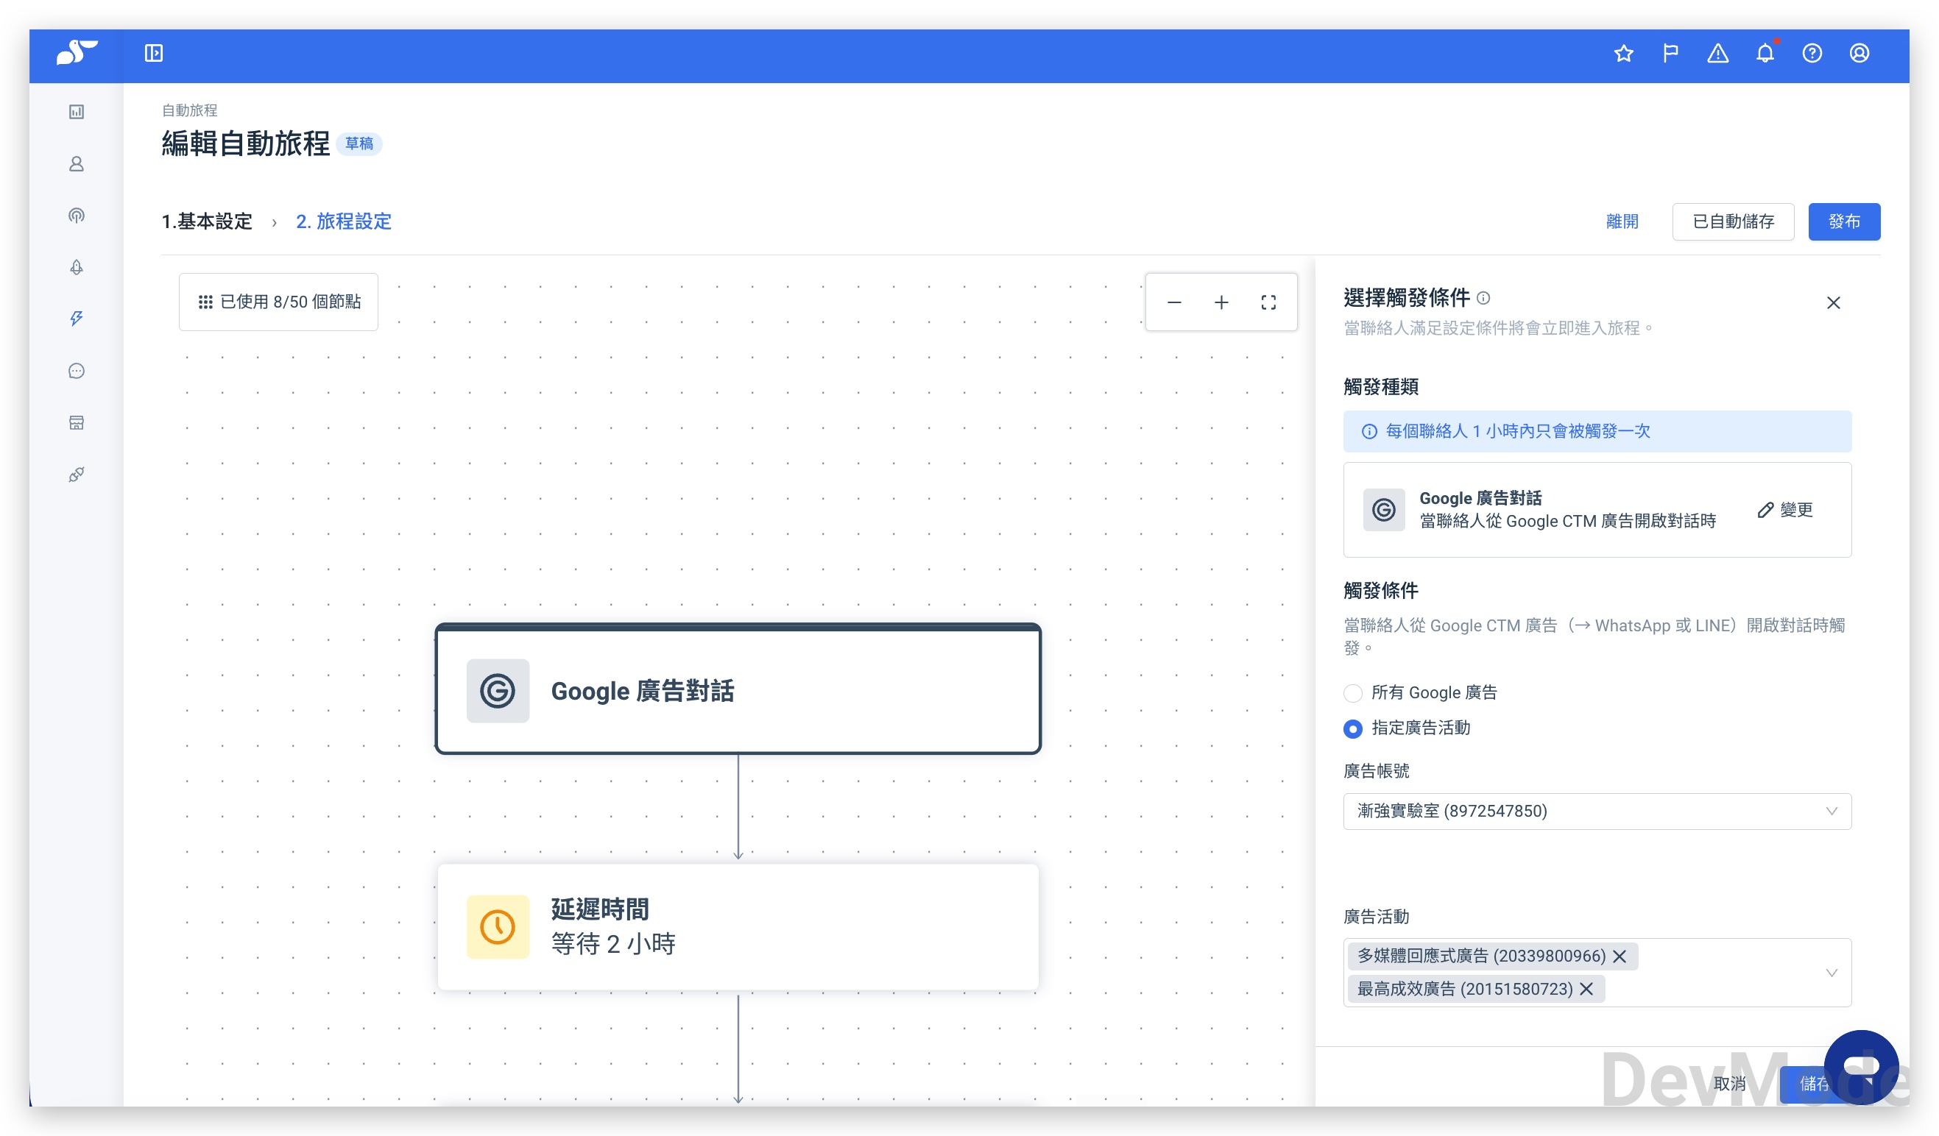Open the store icon in the sidebar
1939x1136 pixels.
pyautogui.click(x=76, y=422)
